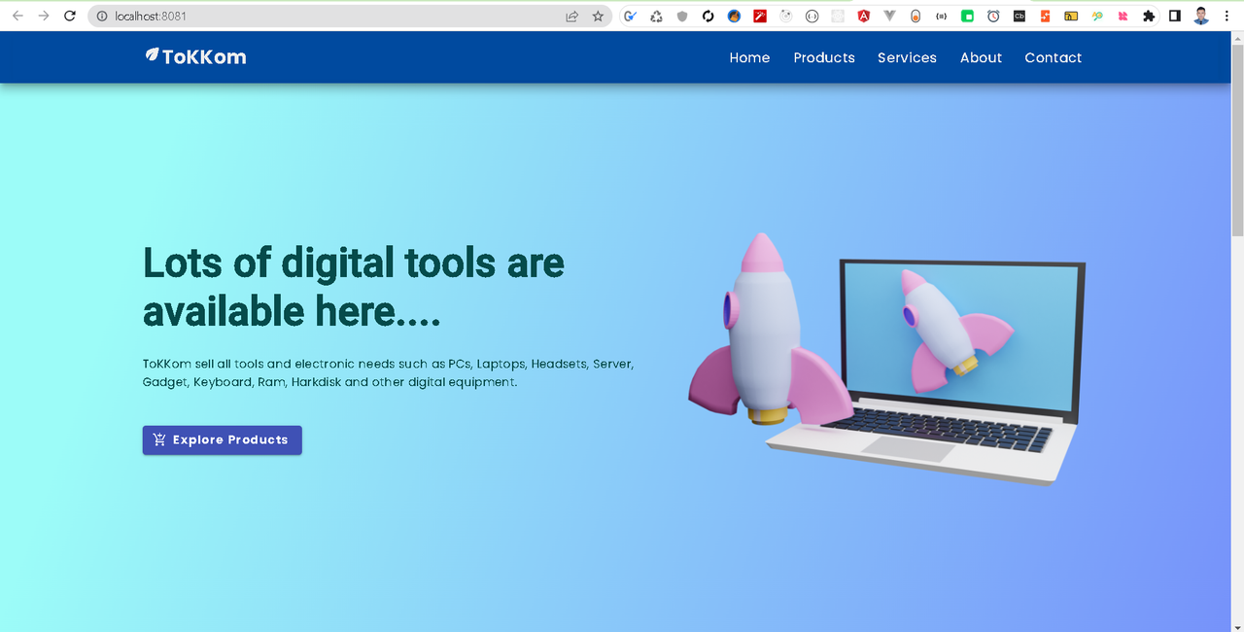Open the curly braces extension icon
Viewport: 1244px width, 632px height.
tap(941, 17)
